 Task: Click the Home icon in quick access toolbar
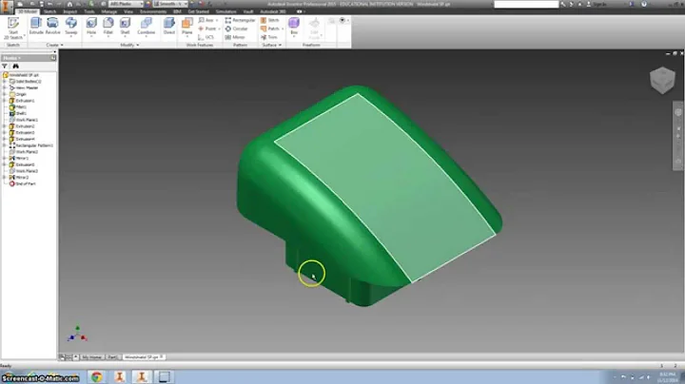[x=69, y=4]
